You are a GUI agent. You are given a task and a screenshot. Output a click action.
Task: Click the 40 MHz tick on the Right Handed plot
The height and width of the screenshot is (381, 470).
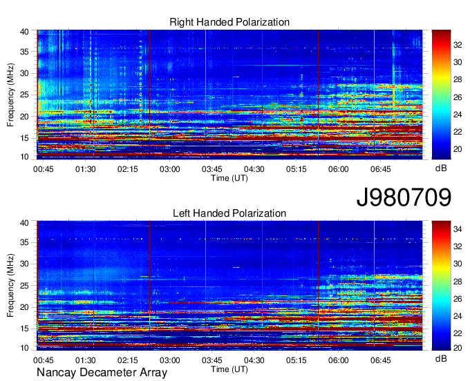tap(24, 32)
